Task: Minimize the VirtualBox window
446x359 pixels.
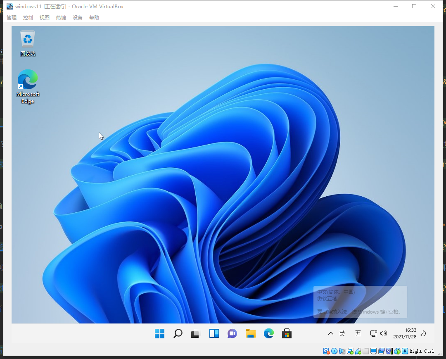Action: point(395,6)
